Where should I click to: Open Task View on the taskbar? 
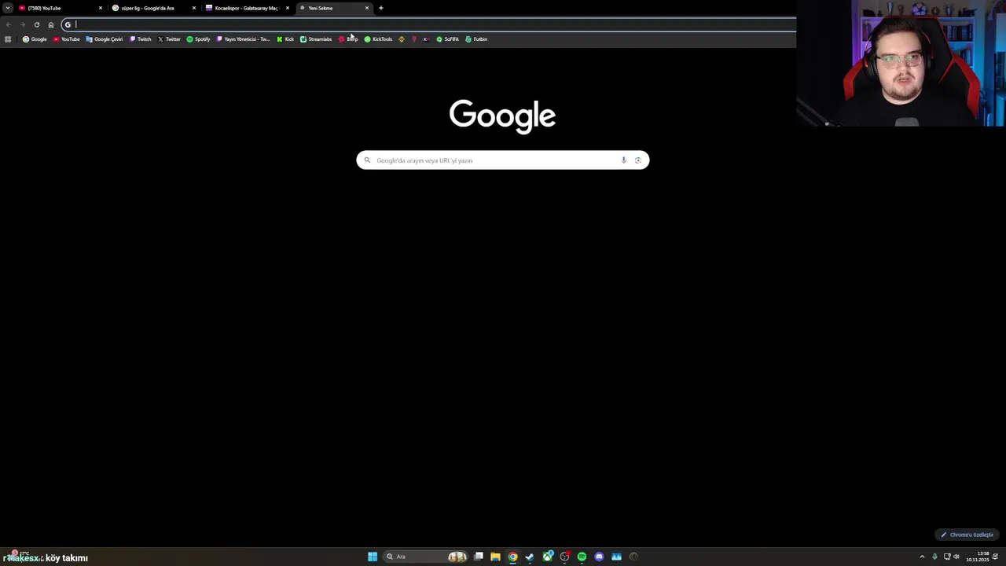click(x=479, y=557)
